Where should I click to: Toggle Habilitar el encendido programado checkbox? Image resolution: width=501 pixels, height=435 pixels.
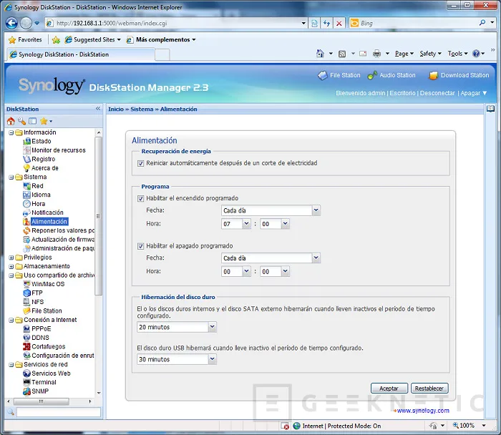(x=140, y=199)
